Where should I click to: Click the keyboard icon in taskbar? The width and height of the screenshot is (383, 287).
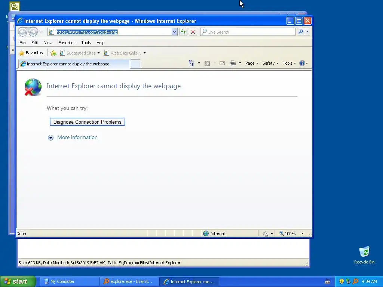pos(328,282)
